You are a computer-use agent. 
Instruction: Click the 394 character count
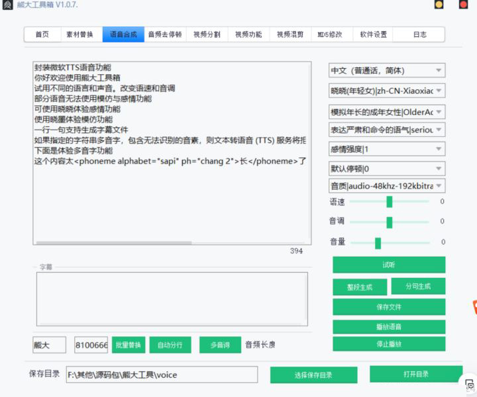[296, 251]
